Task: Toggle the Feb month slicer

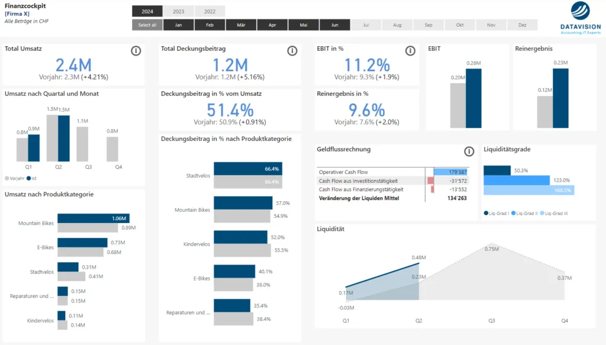Action: (x=210, y=25)
